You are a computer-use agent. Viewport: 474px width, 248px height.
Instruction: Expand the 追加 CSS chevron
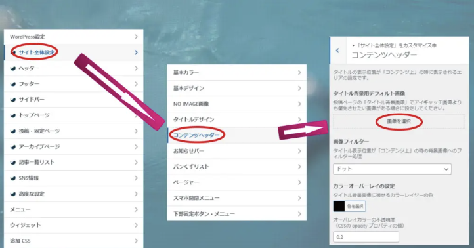coord(136,241)
